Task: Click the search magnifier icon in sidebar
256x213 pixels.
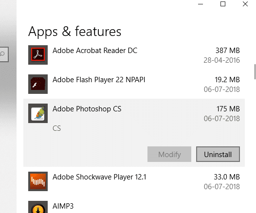Action: point(2,54)
